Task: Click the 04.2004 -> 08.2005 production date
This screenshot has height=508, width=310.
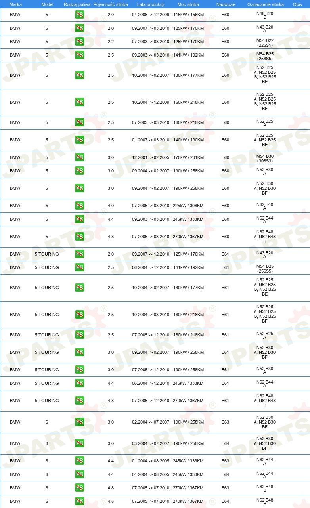Action: [151, 474]
